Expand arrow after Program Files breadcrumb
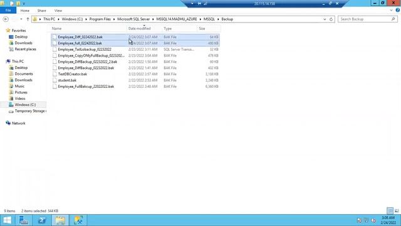 pyautogui.click(x=114, y=19)
